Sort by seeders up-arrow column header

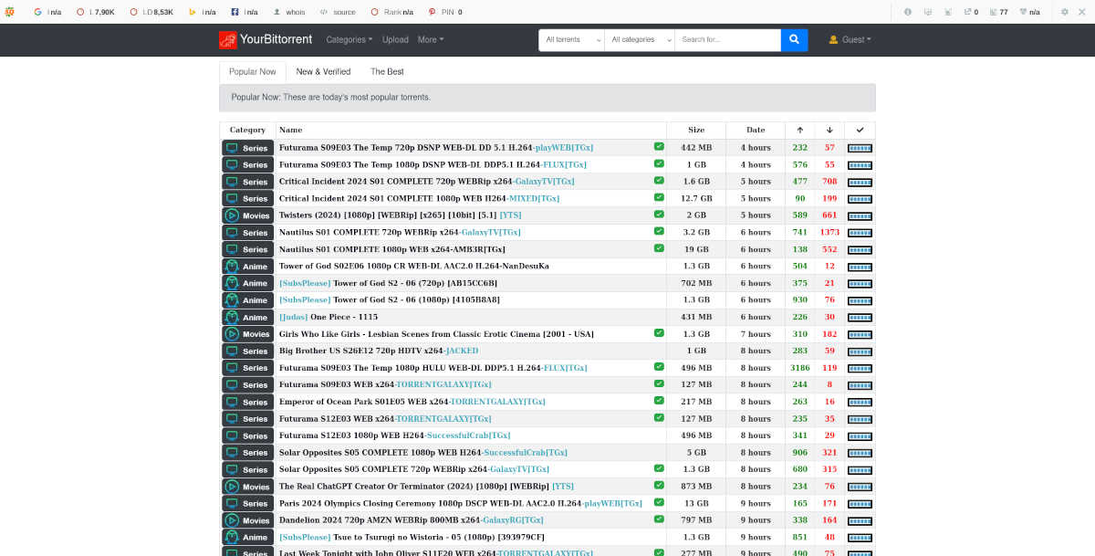coord(800,130)
